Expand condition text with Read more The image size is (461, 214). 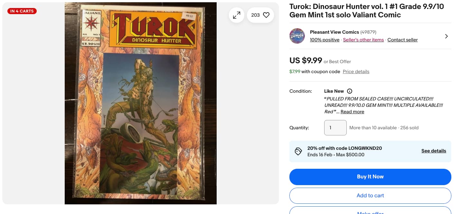click(353, 112)
